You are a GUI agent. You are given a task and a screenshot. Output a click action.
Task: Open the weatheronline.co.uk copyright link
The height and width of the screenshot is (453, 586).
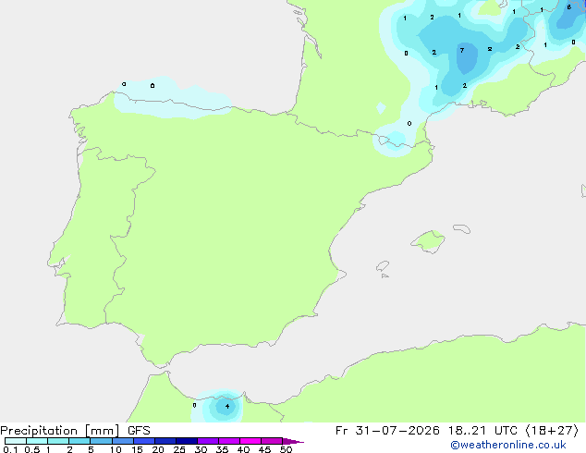pos(507,445)
